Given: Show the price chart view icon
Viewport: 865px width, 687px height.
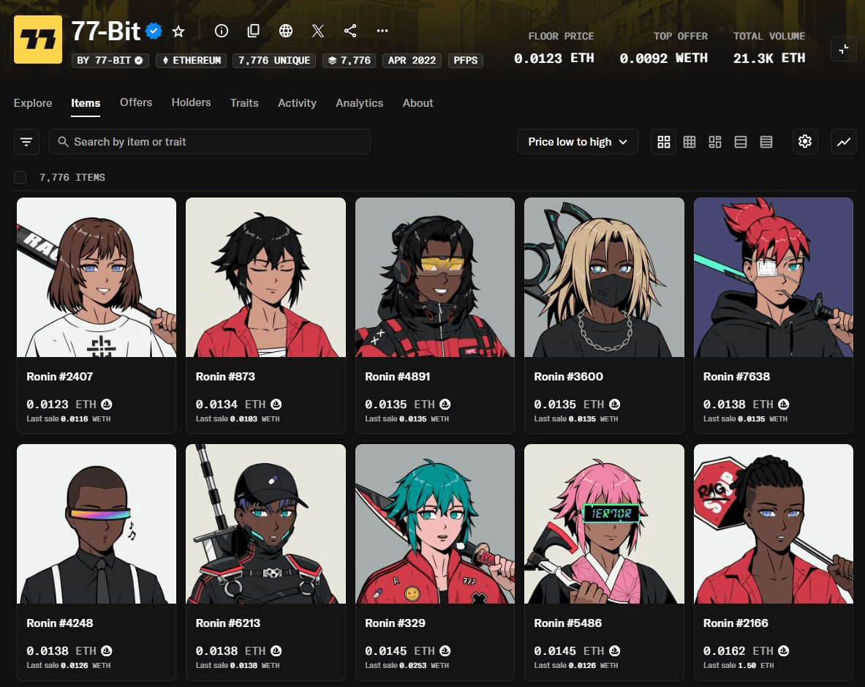Looking at the screenshot, I should point(844,142).
